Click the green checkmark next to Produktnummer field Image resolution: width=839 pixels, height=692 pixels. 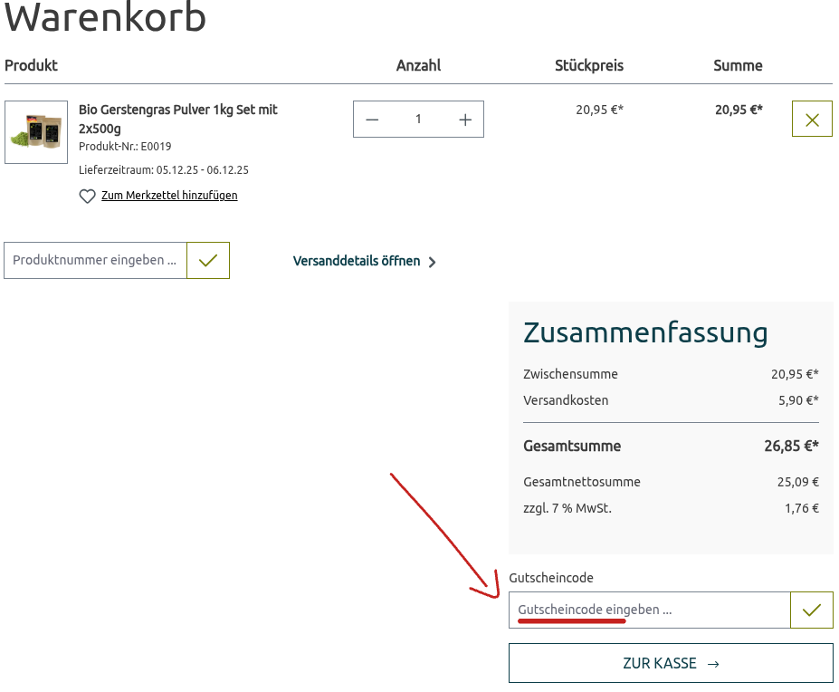pyautogui.click(x=209, y=260)
